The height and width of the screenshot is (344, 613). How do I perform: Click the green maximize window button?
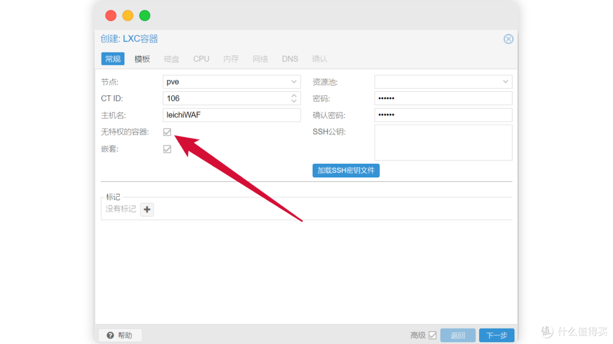click(145, 15)
